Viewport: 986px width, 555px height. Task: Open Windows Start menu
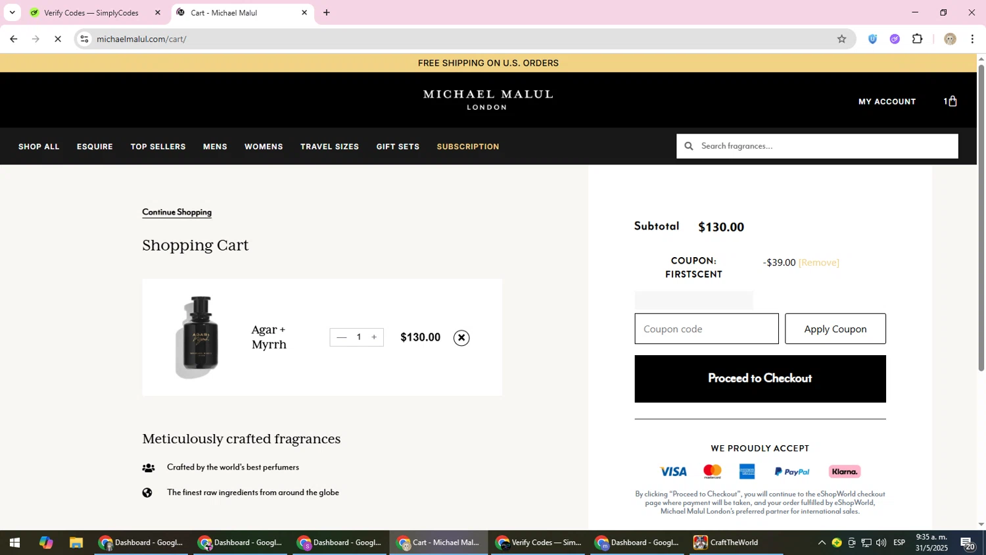[x=14, y=543]
